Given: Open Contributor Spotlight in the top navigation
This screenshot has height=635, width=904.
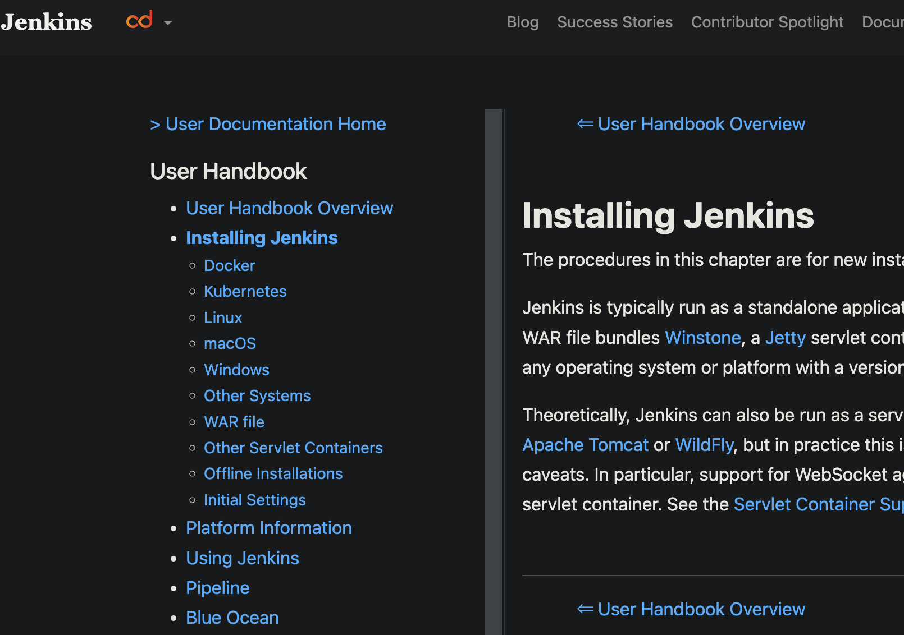Looking at the screenshot, I should click(x=767, y=22).
